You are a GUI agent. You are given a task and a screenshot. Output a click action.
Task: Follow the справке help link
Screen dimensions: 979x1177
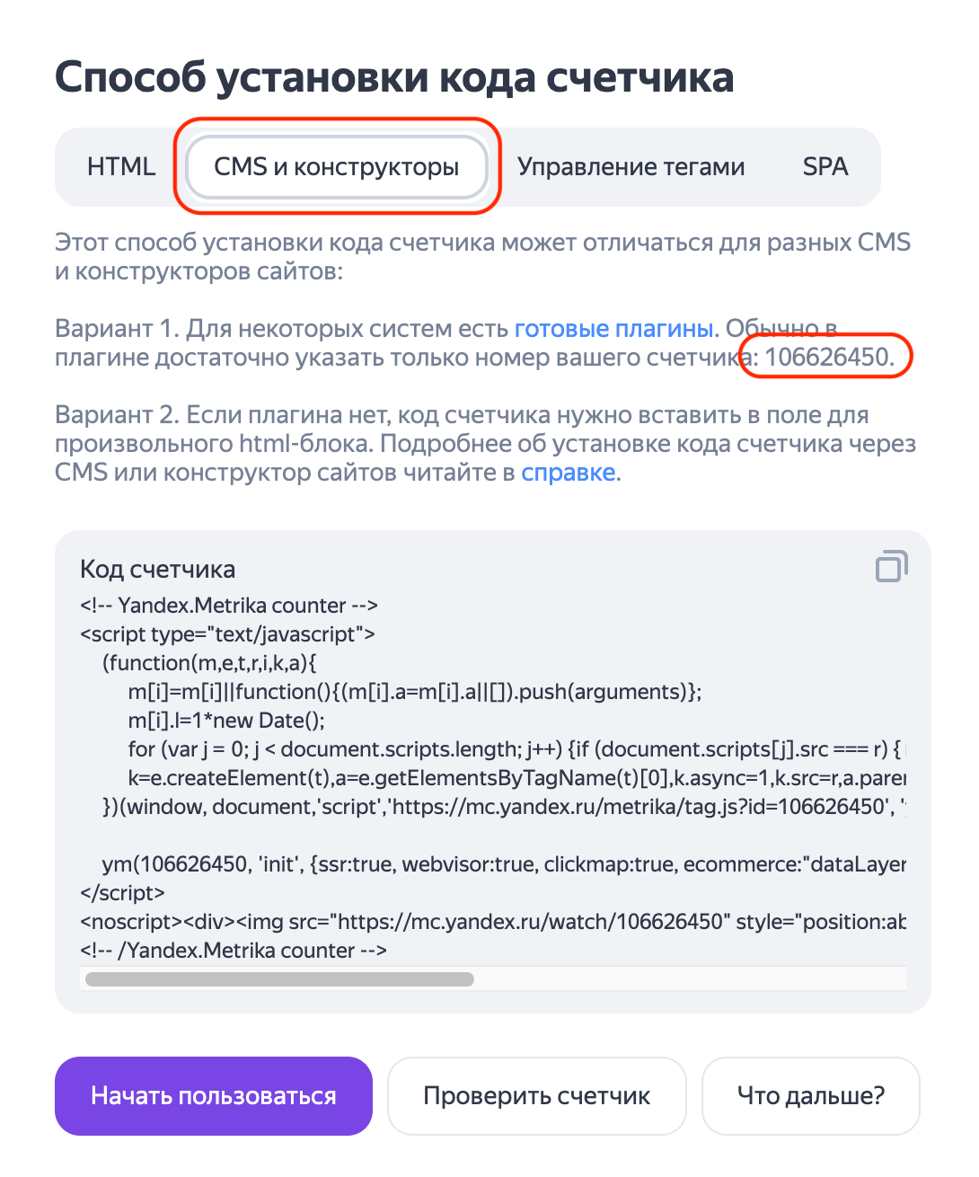pos(568,473)
